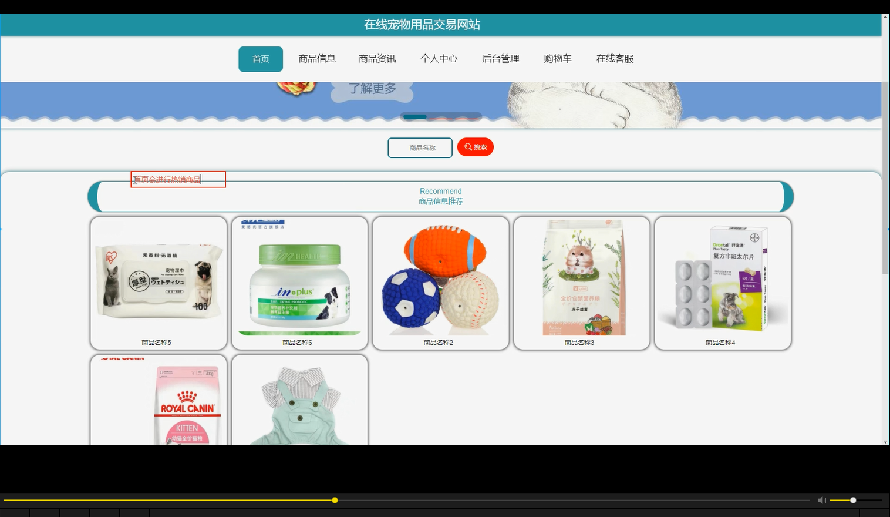
Task: Open the 商品名称5 pet wipes product
Action: point(158,282)
